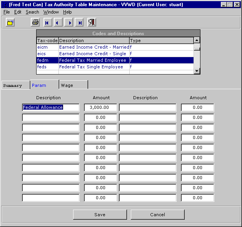
Task: Click the printer icon in toolbar
Action: [x=35, y=22]
